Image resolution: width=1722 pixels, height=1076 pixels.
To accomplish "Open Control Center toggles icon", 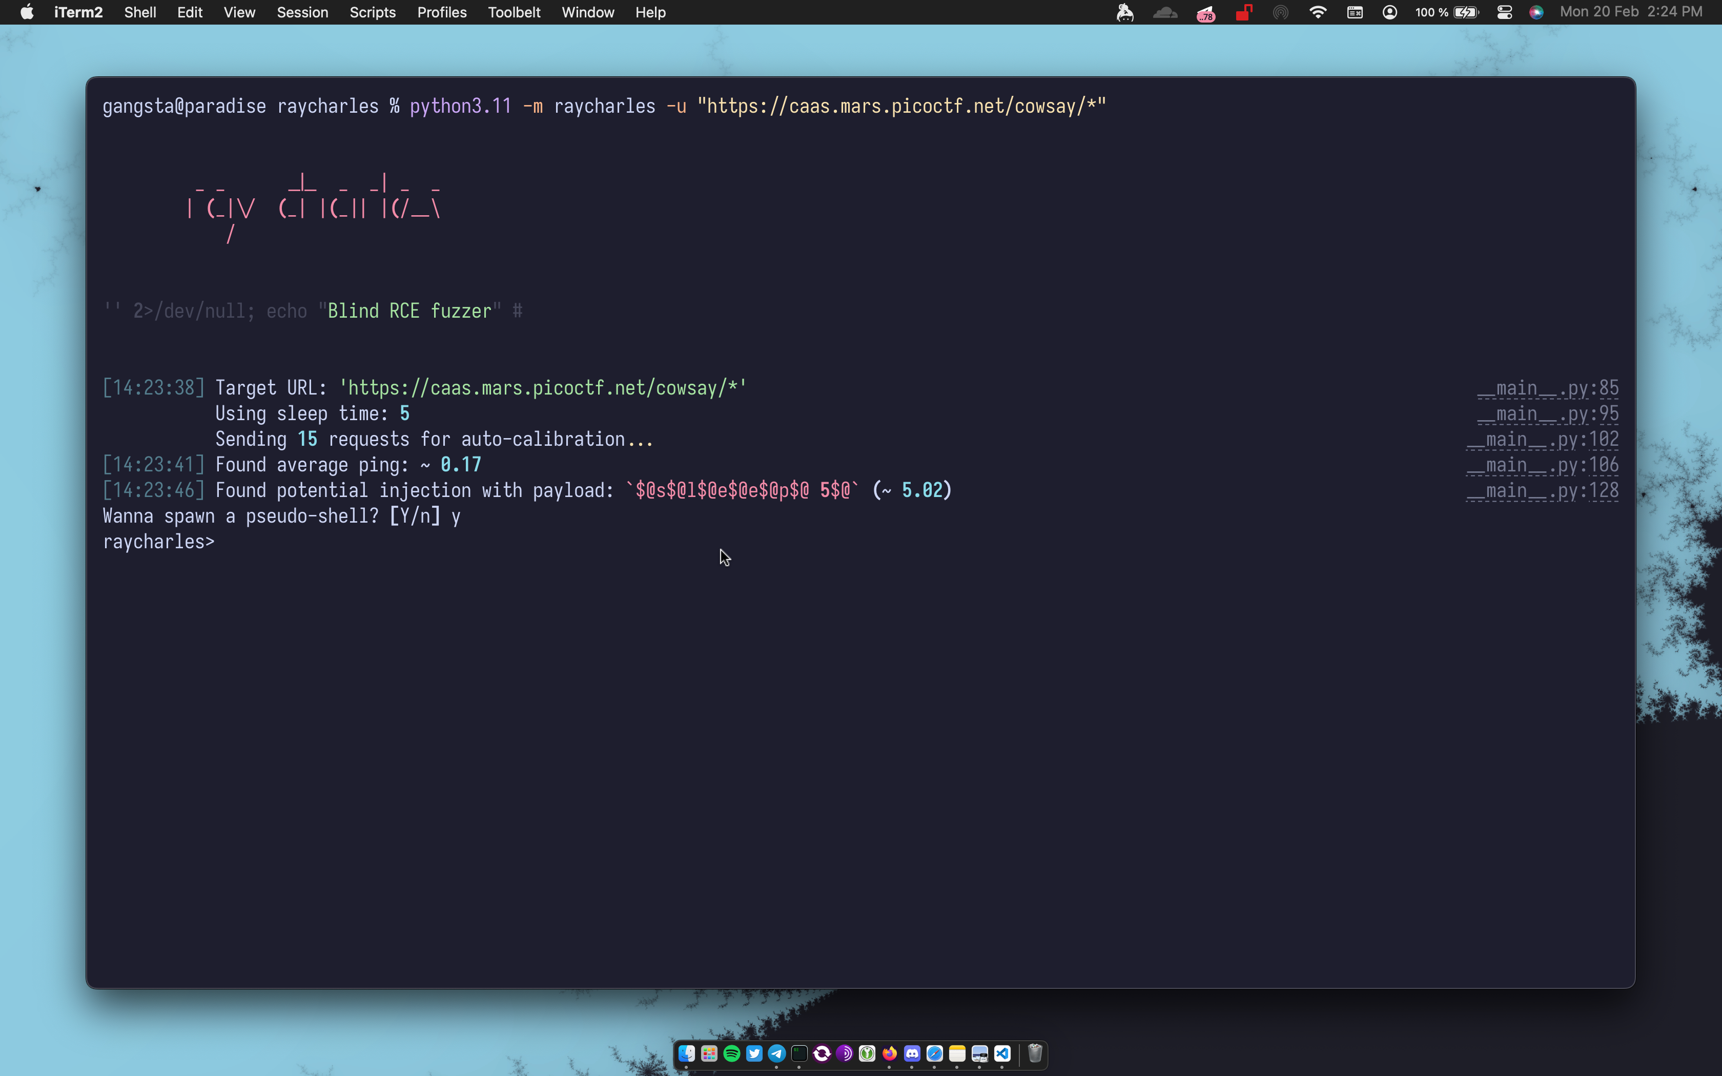I will pos(1504,12).
